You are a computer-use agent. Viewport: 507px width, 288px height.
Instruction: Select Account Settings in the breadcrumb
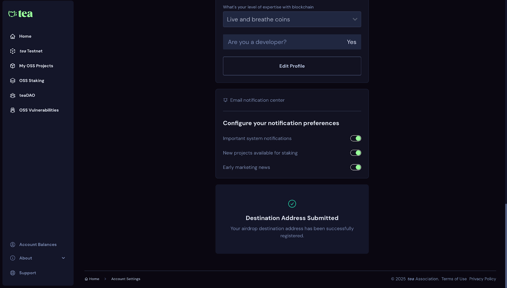(x=125, y=279)
